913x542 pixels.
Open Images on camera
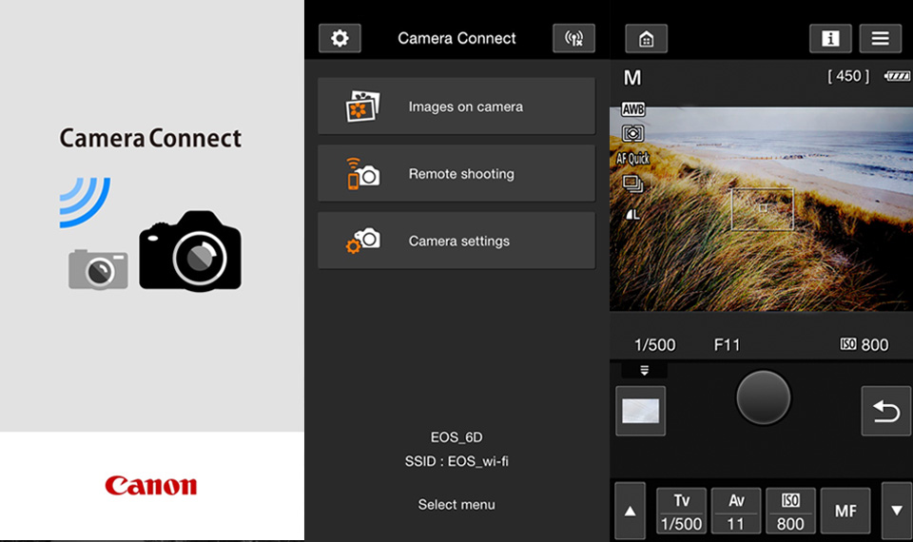point(456,106)
